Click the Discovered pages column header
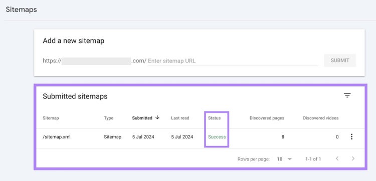 click(267, 118)
